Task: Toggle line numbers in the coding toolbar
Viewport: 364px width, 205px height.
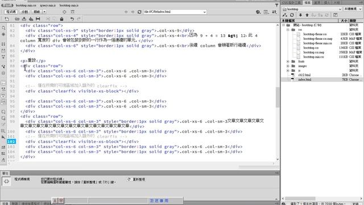Action: 3,83
